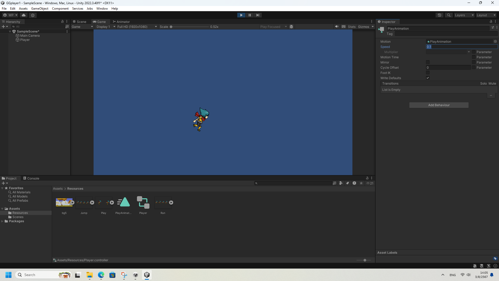Image resolution: width=499 pixels, height=281 pixels.
Task: Click the Add Behaviour button
Action: 439,105
